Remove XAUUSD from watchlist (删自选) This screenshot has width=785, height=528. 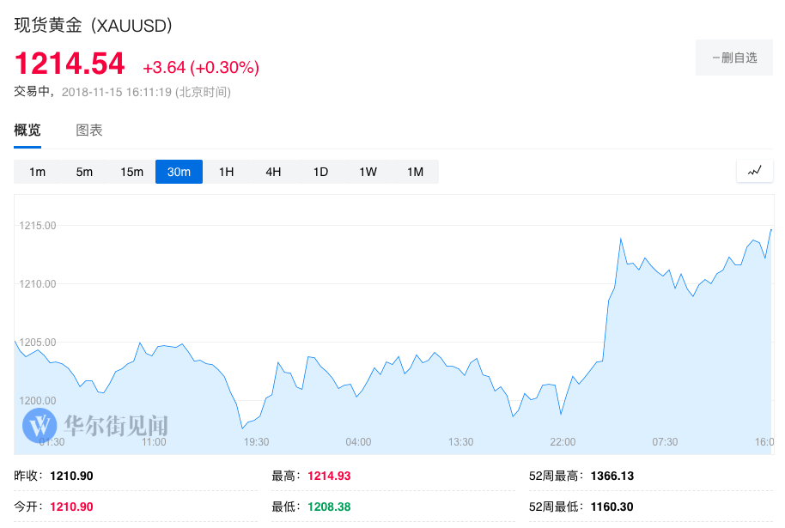(x=734, y=58)
